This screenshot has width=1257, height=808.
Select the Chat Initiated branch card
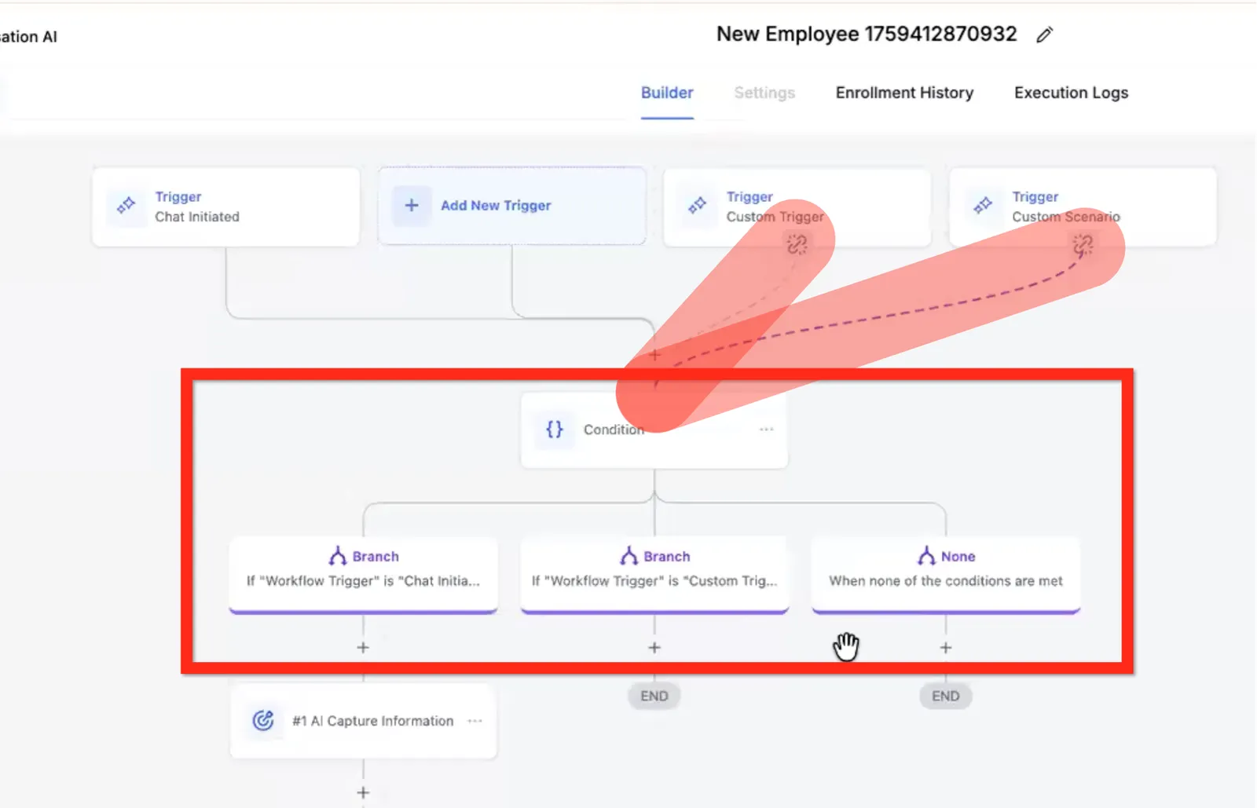pos(363,574)
